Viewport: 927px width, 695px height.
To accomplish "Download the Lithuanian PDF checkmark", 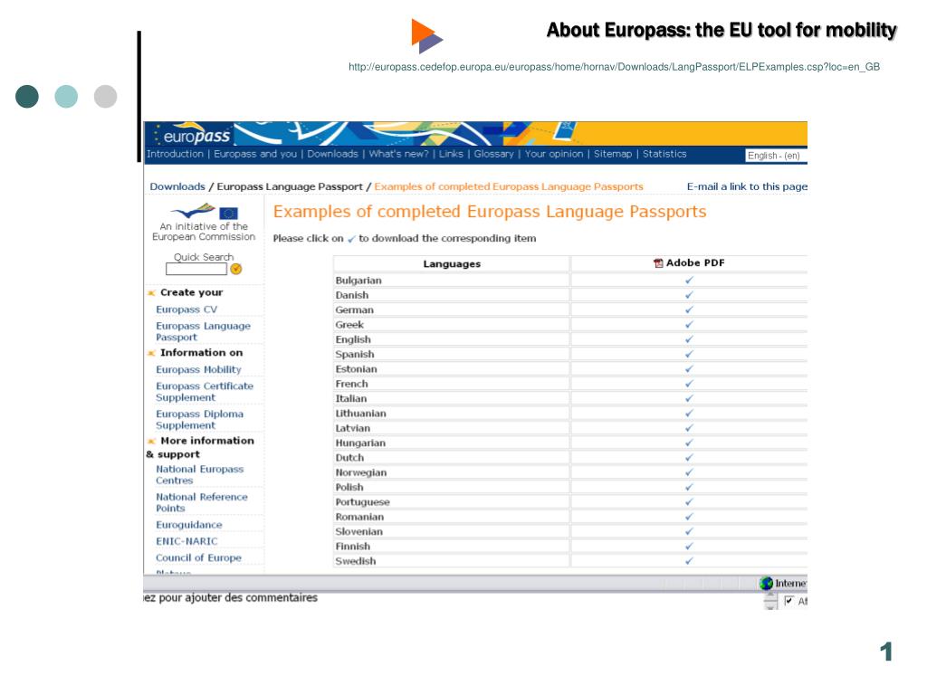I will [x=689, y=413].
